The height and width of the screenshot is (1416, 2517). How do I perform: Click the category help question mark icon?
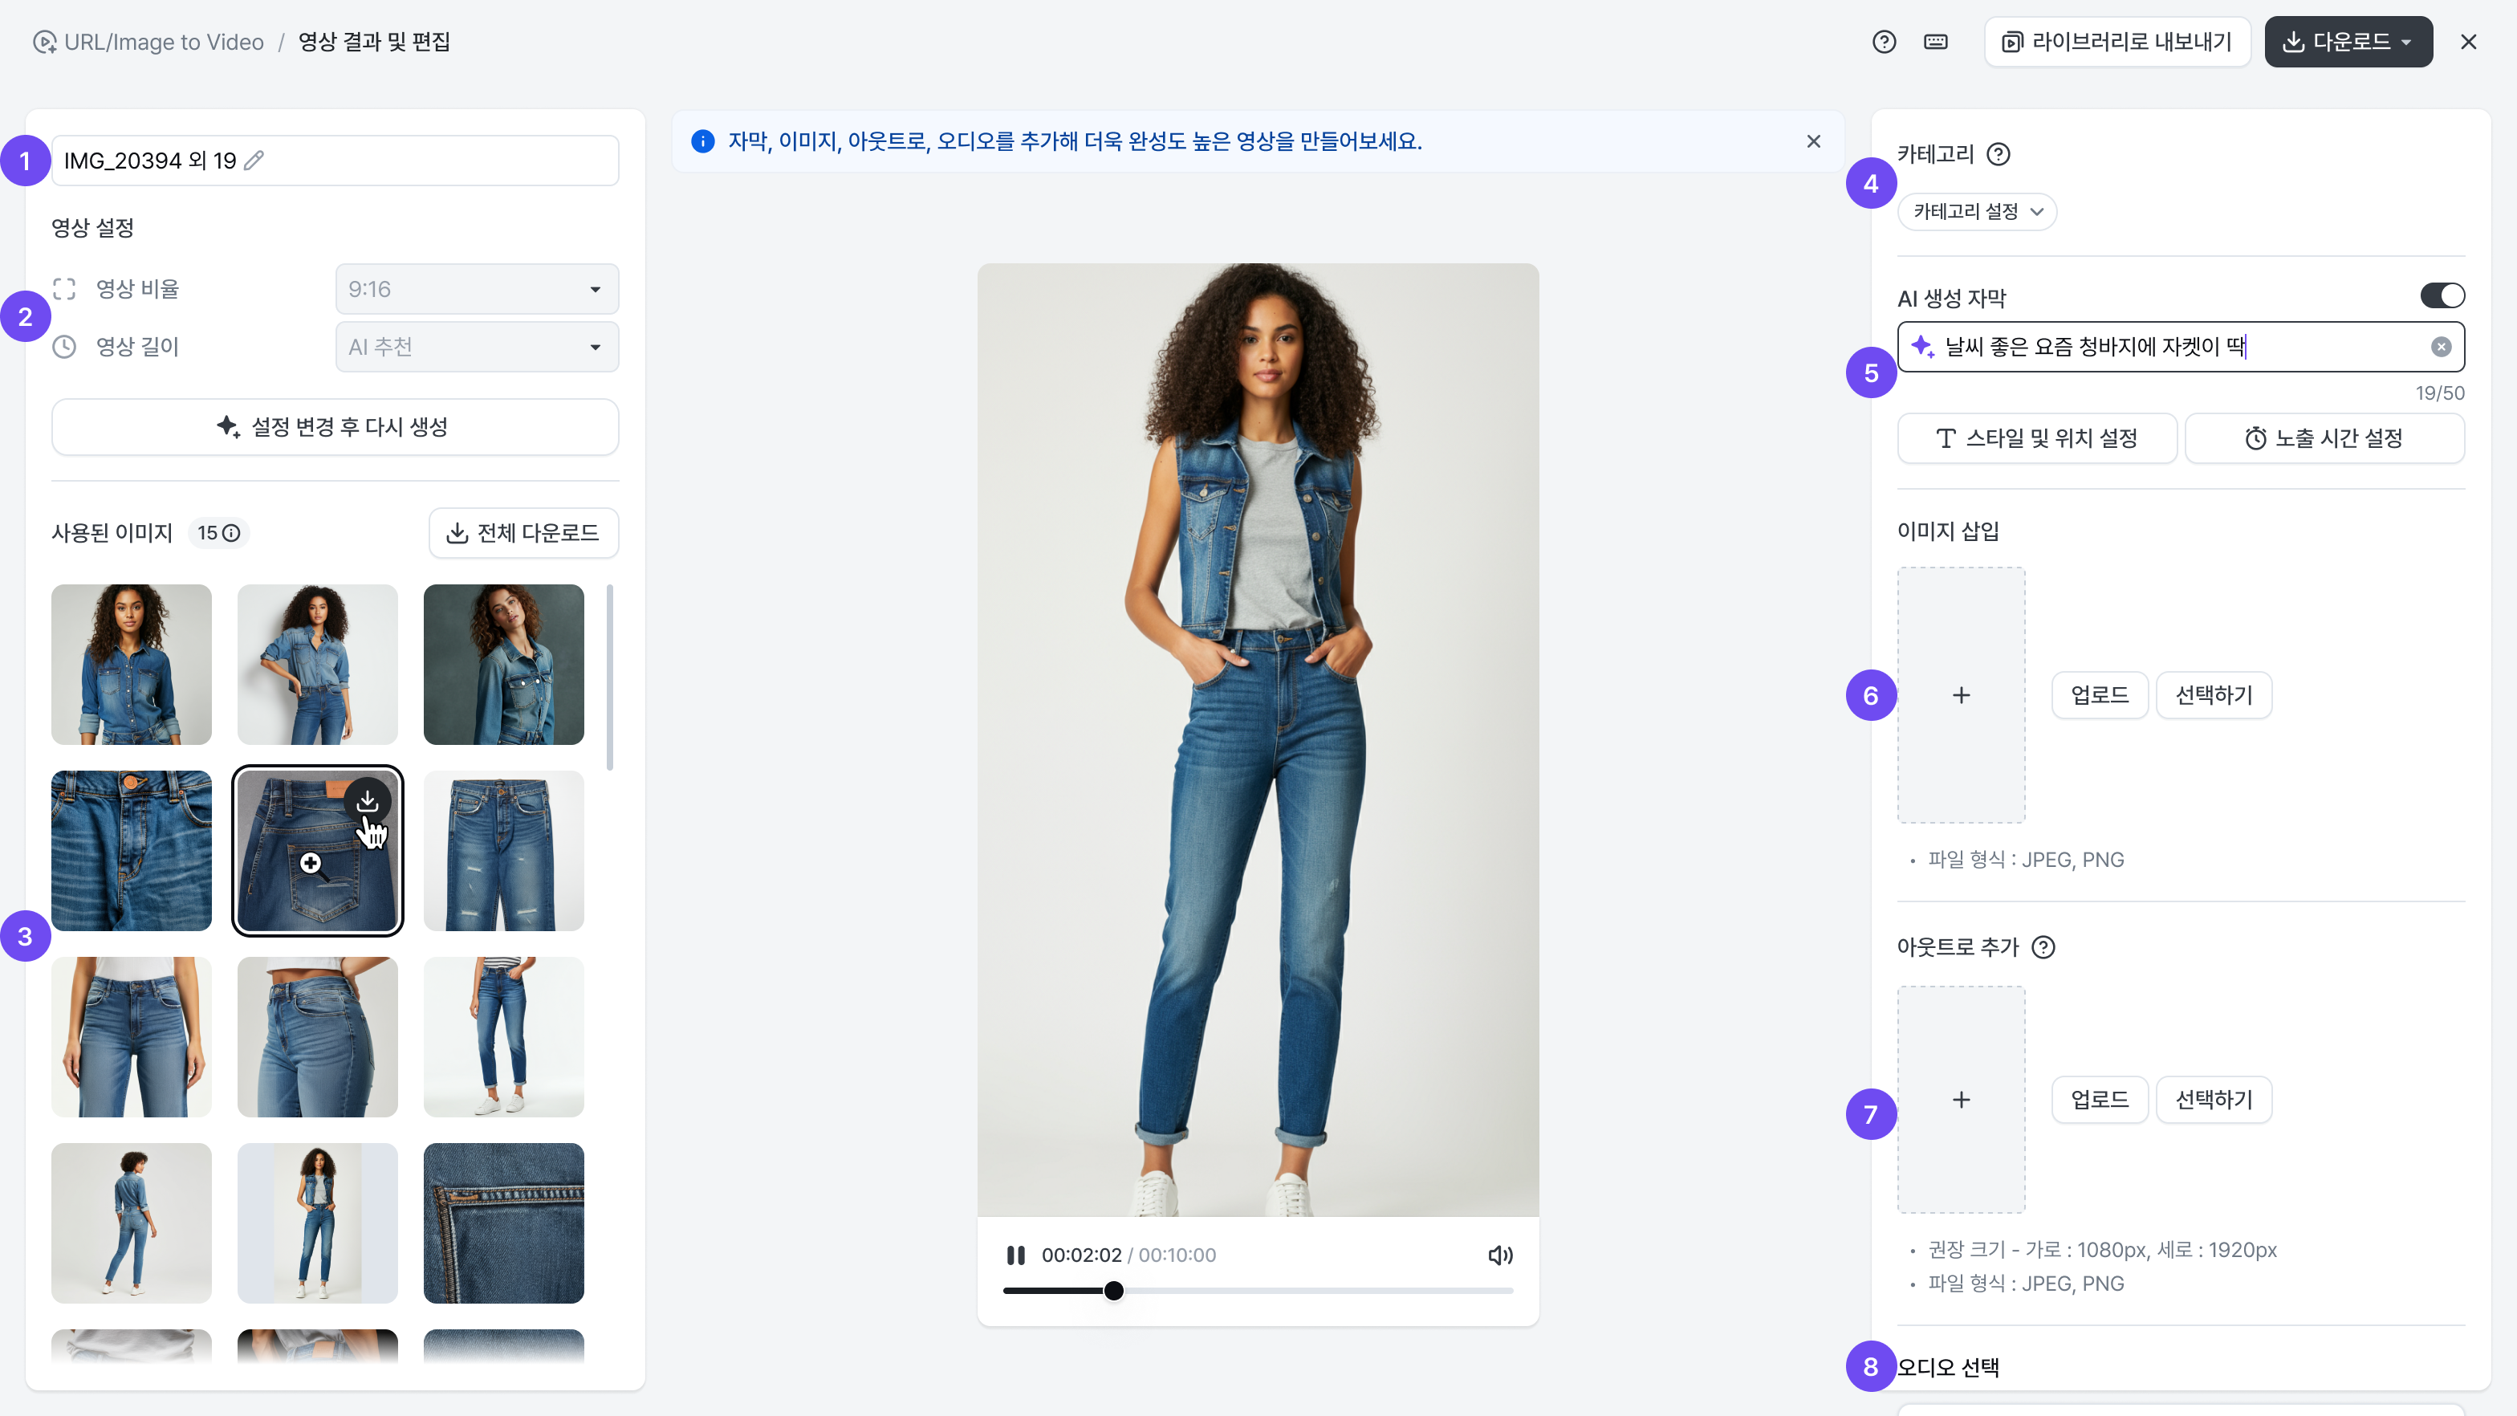pos(1999,154)
